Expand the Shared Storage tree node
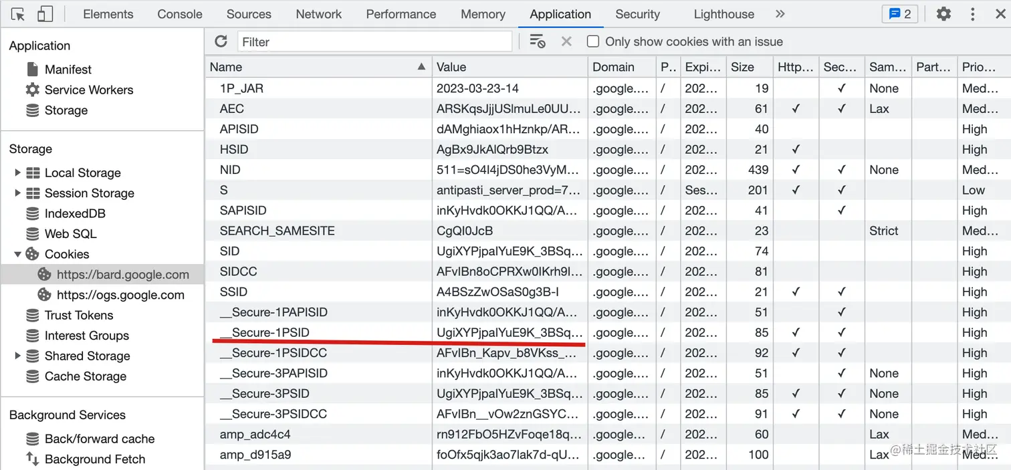Screen dimensions: 1011x470 (x=17, y=356)
